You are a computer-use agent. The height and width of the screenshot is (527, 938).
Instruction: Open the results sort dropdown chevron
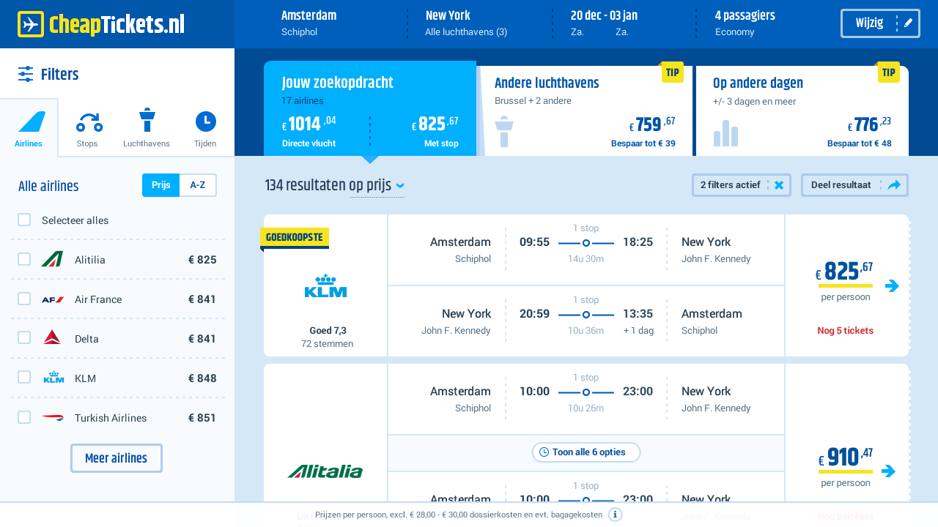[400, 186]
